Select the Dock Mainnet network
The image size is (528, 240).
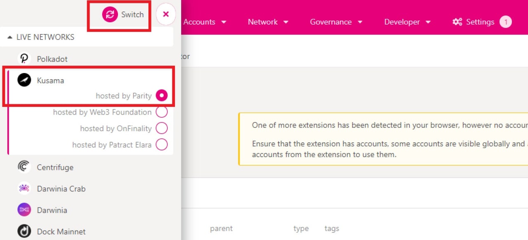61,232
